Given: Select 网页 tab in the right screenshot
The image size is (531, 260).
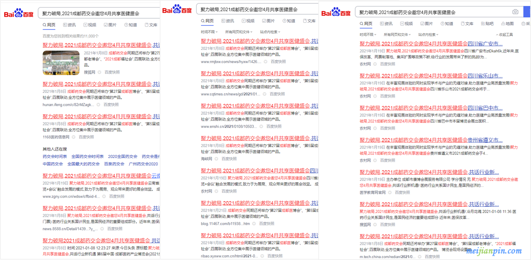Looking at the screenshot, I should [x=366, y=24].
